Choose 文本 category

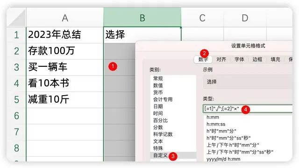pyautogui.click(x=173, y=141)
